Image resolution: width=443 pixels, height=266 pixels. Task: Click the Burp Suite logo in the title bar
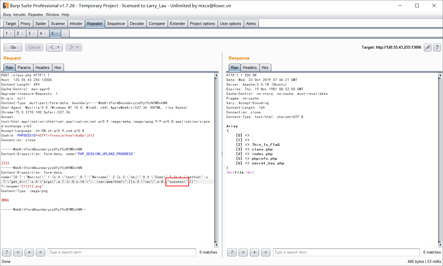(x=6, y=5)
